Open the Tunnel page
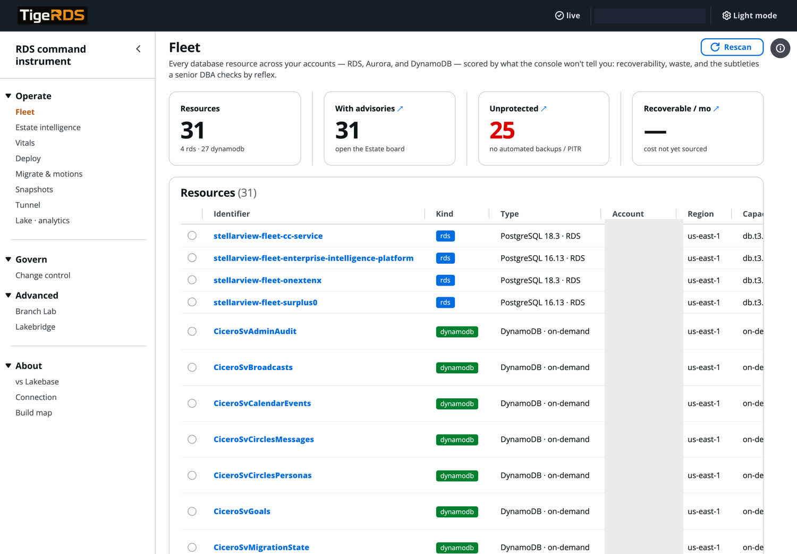Viewport: 797px width, 554px height. pos(28,205)
